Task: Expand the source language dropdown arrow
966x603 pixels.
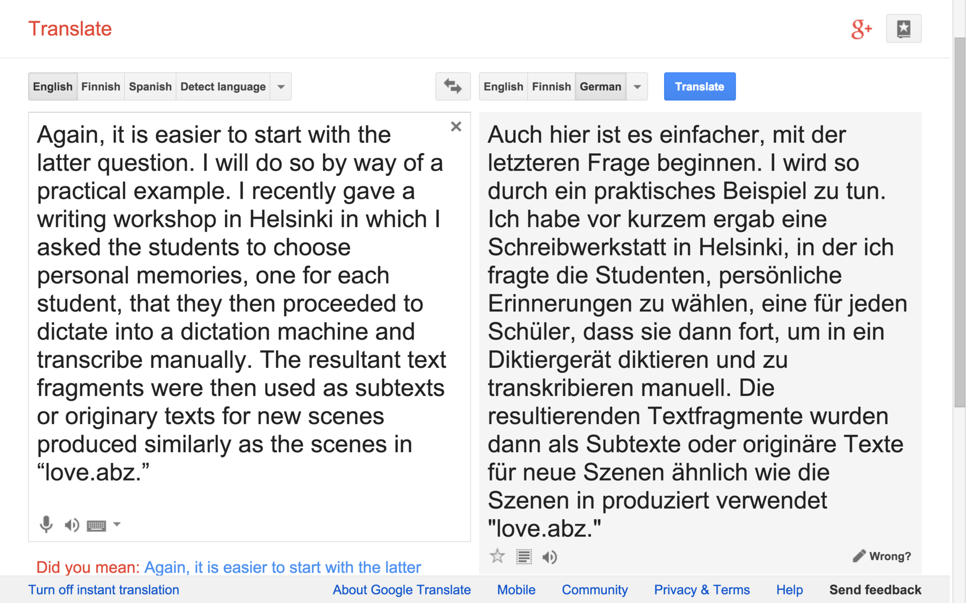Action: pyautogui.click(x=281, y=86)
